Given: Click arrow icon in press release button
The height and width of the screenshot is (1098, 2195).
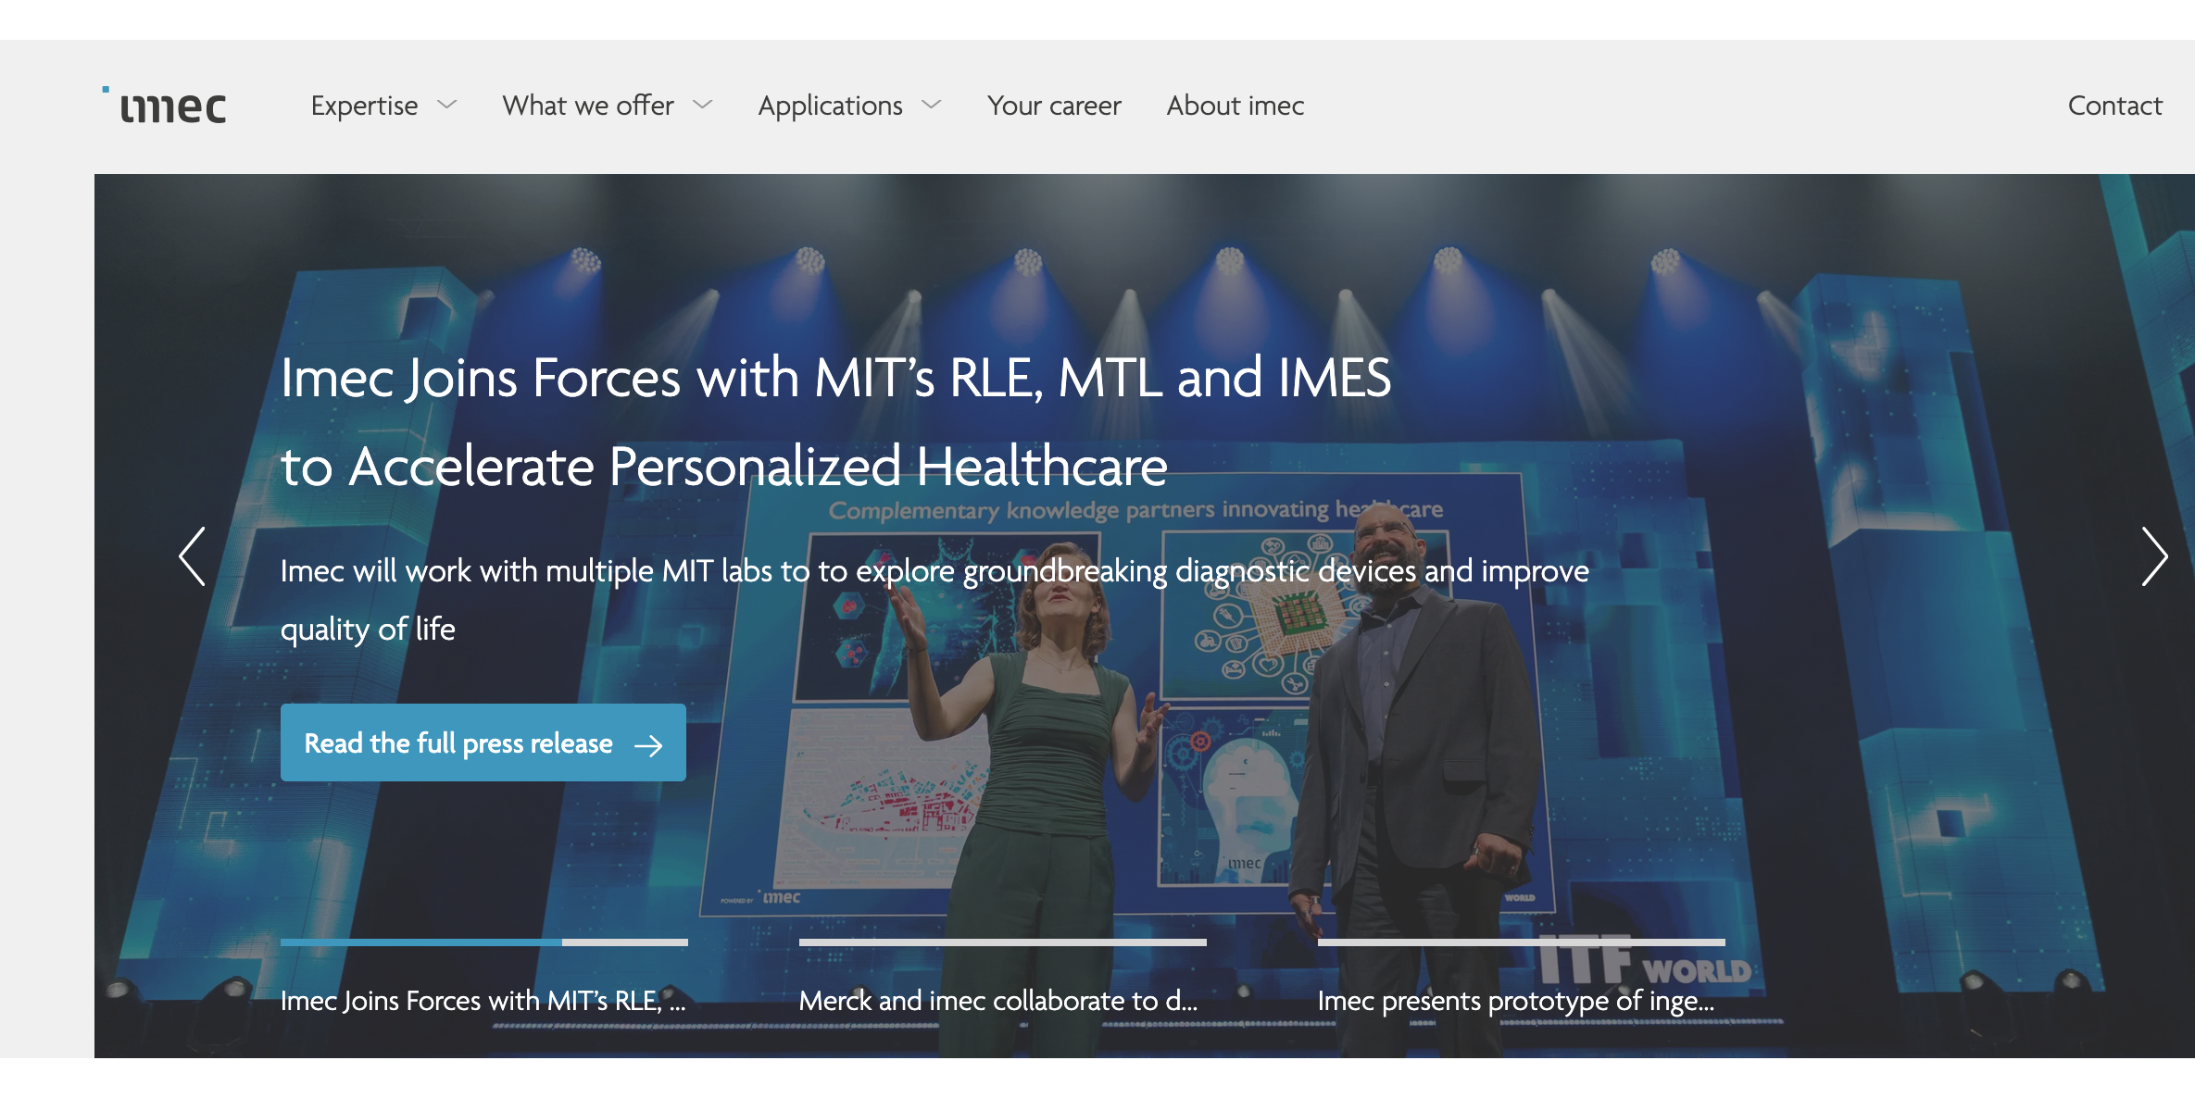Looking at the screenshot, I should [x=648, y=745].
